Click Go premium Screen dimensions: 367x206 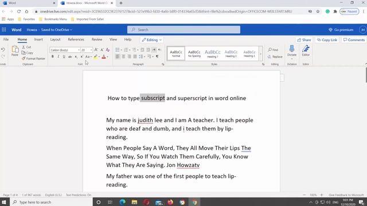coord(341,30)
